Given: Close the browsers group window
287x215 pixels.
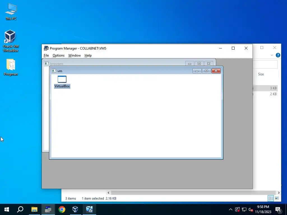Looking at the screenshot, I should 209,64.
